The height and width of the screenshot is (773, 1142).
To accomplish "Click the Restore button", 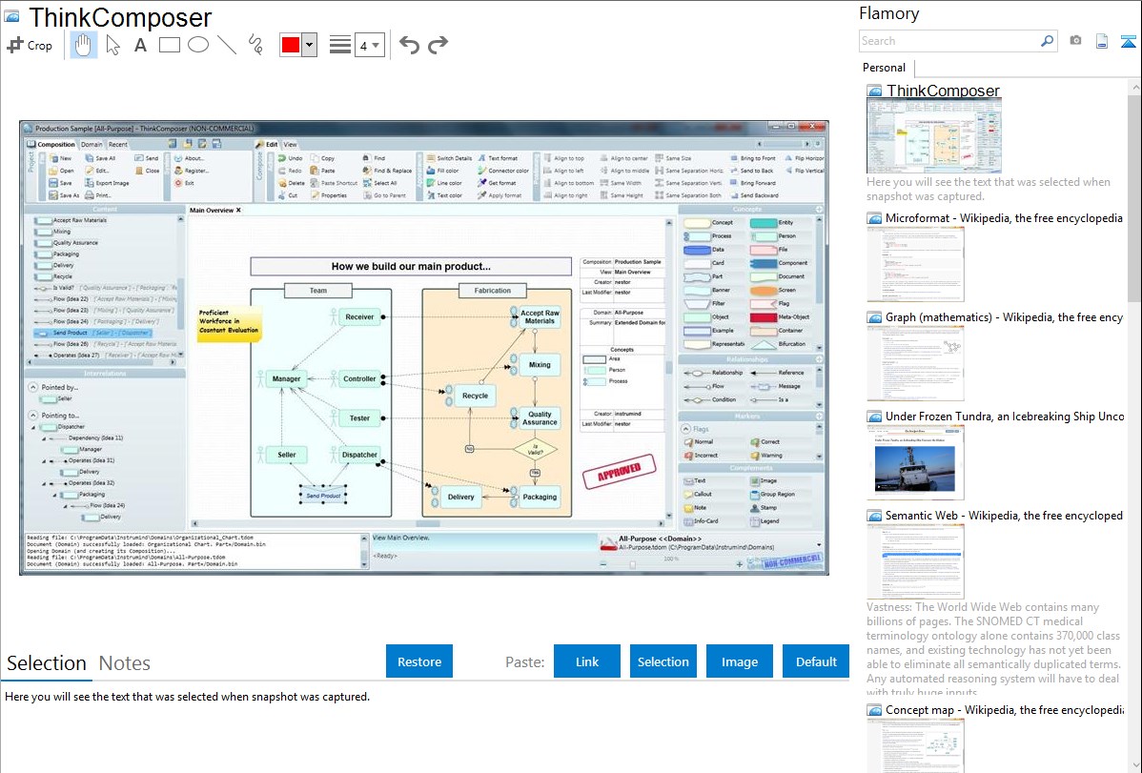I will (419, 661).
